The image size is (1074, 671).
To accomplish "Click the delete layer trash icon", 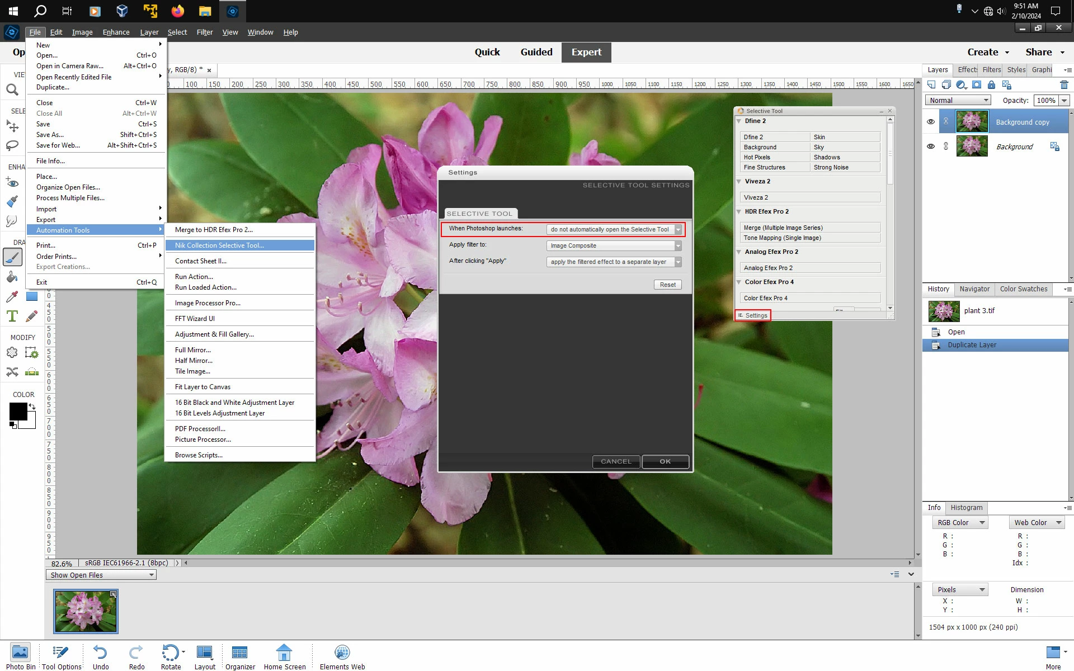I will click(x=1064, y=85).
